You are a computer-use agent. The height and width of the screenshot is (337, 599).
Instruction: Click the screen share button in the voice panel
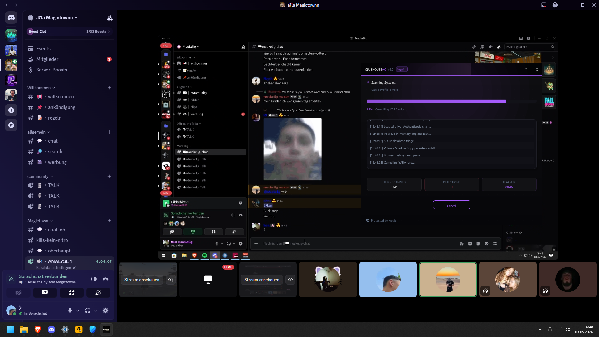[x=45, y=293]
